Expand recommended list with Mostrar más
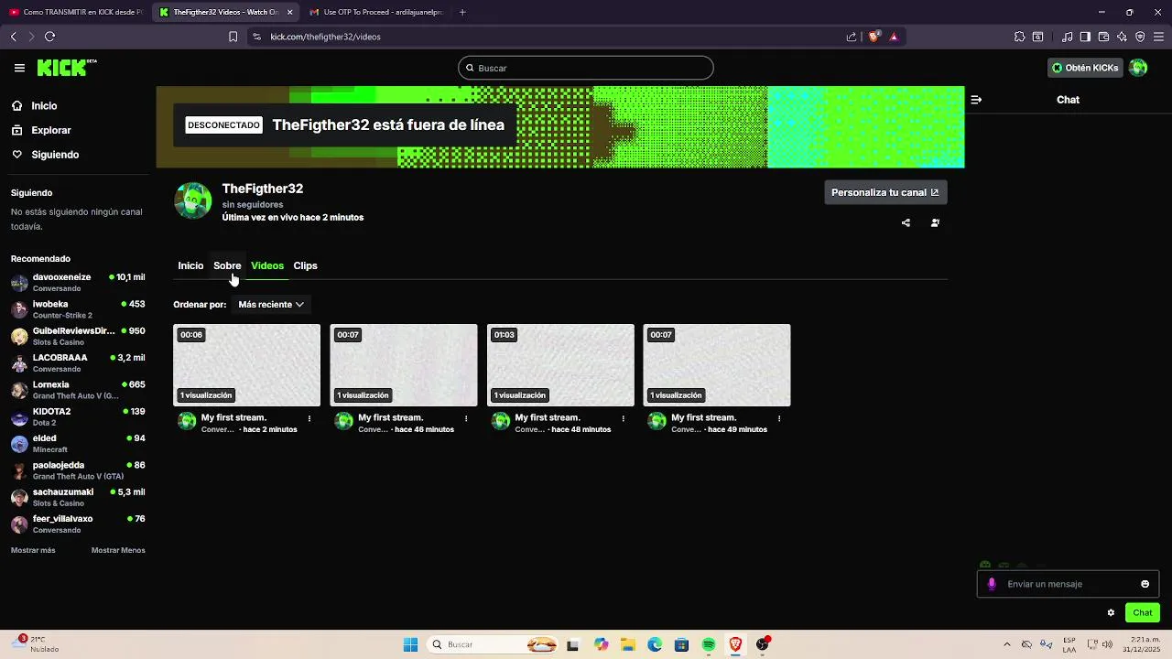The height and width of the screenshot is (659, 1172). (x=33, y=550)
